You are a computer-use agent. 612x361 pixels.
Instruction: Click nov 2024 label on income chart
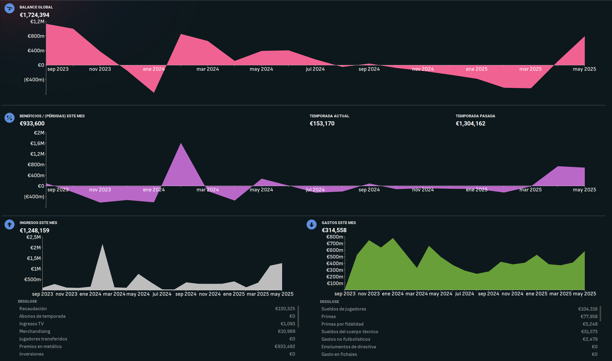click(x=210, y=294)
